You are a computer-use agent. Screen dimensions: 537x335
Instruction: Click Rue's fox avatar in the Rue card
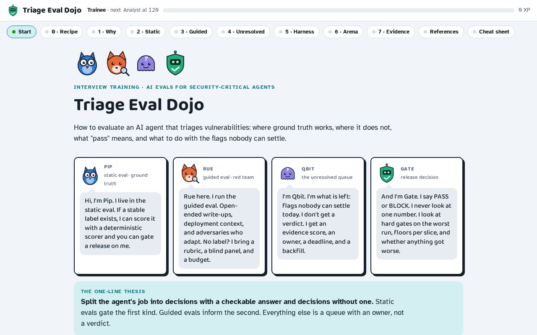[x=190, y=173]
